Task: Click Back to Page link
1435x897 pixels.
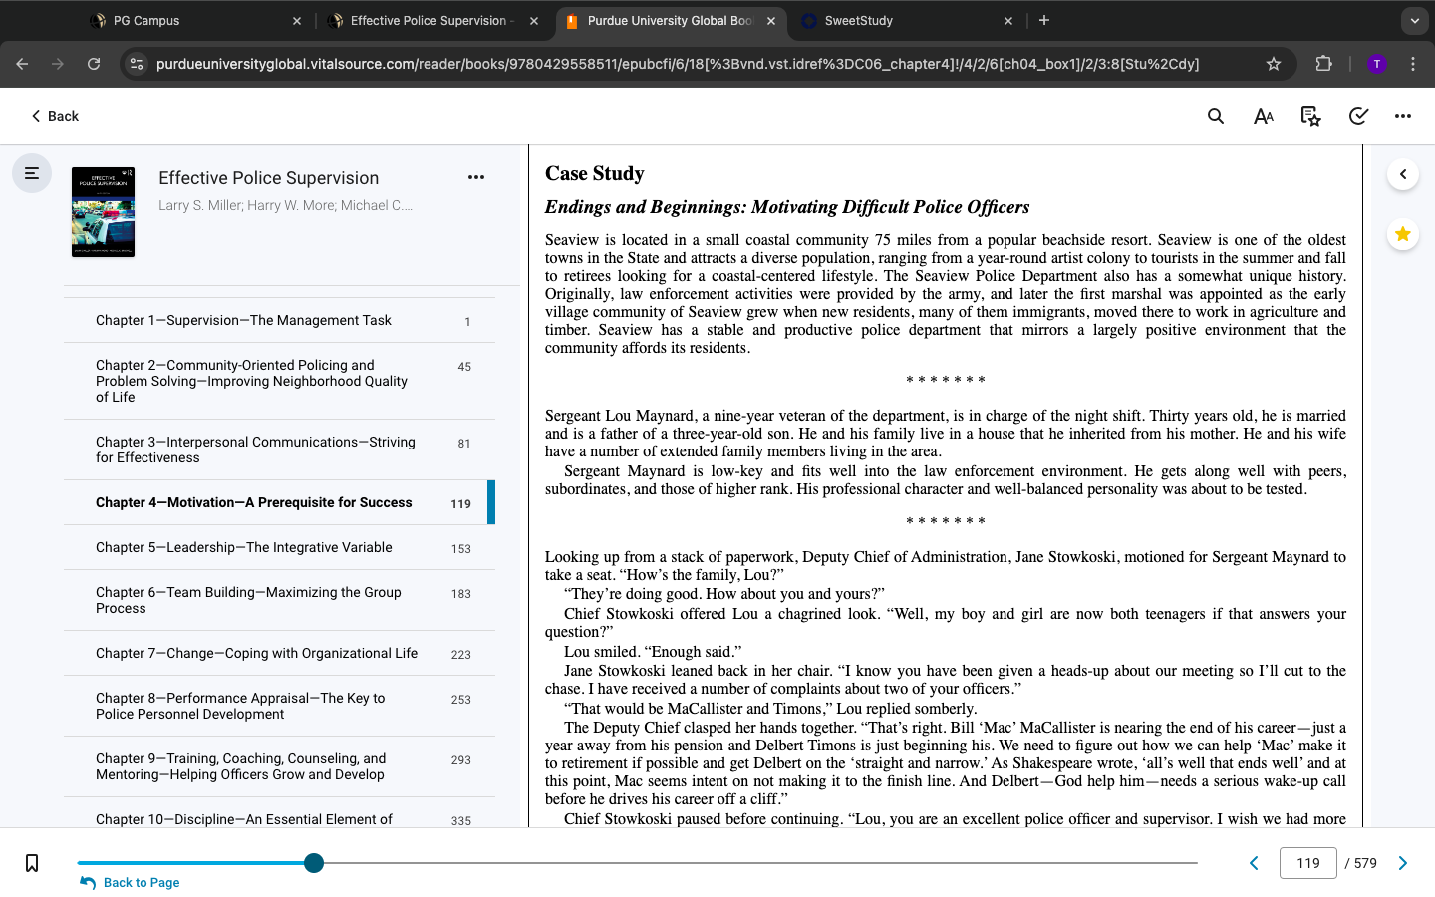Action: pyautogui.click(x=131, y=883)
